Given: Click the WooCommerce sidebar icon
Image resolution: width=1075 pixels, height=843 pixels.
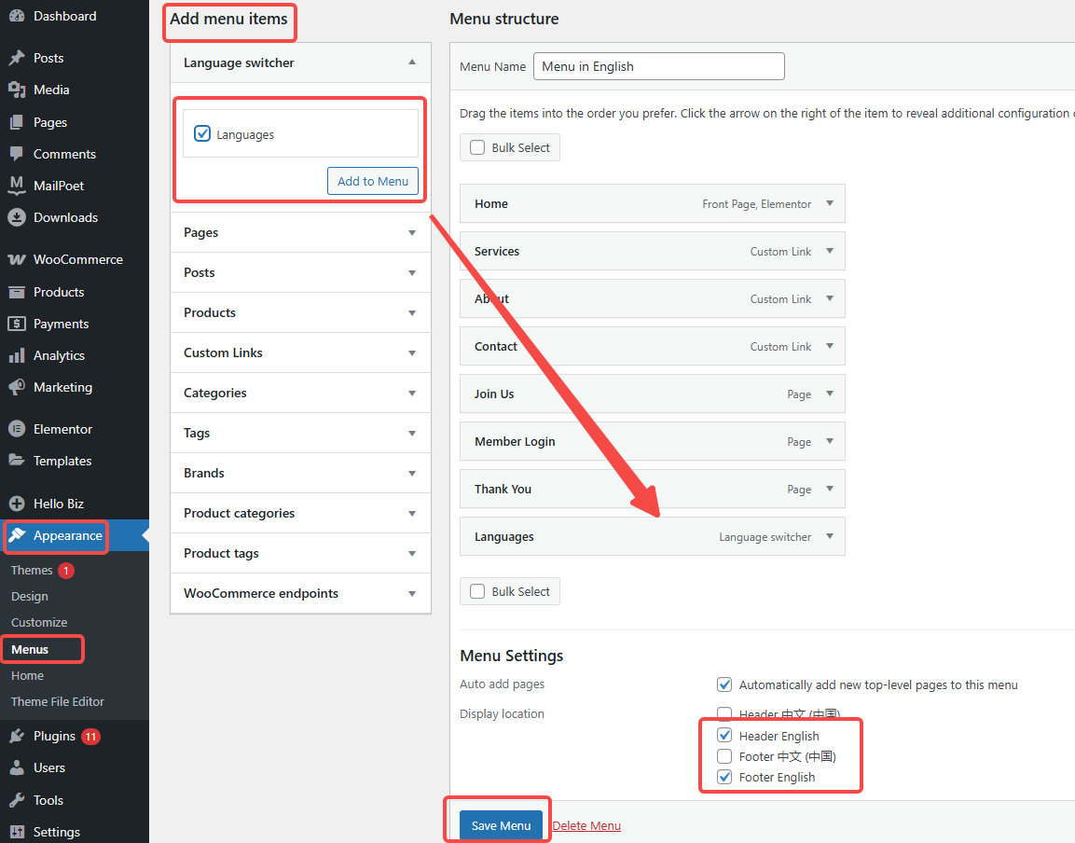Looking at the screenshot, I should tap(19, 258).
